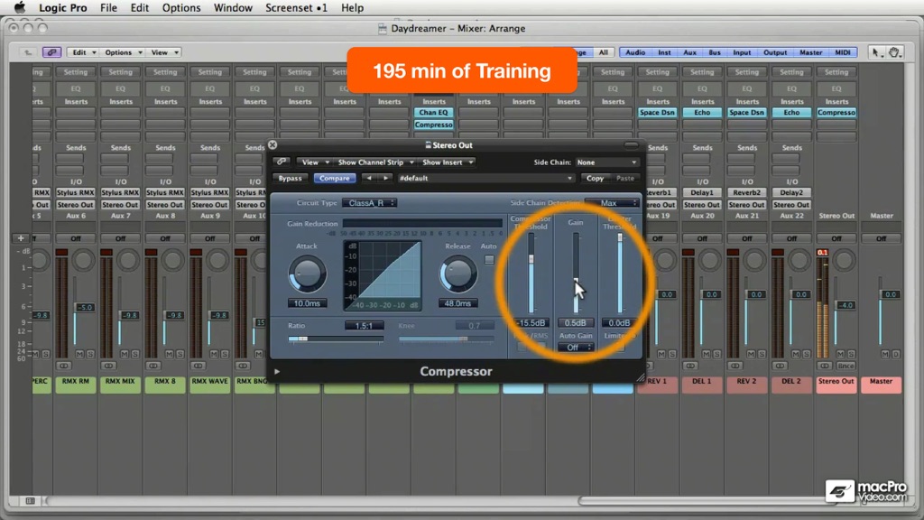
Task: Solo the DEL 2 channel strip
Action: pyautogui.click(x=806, y=354)
